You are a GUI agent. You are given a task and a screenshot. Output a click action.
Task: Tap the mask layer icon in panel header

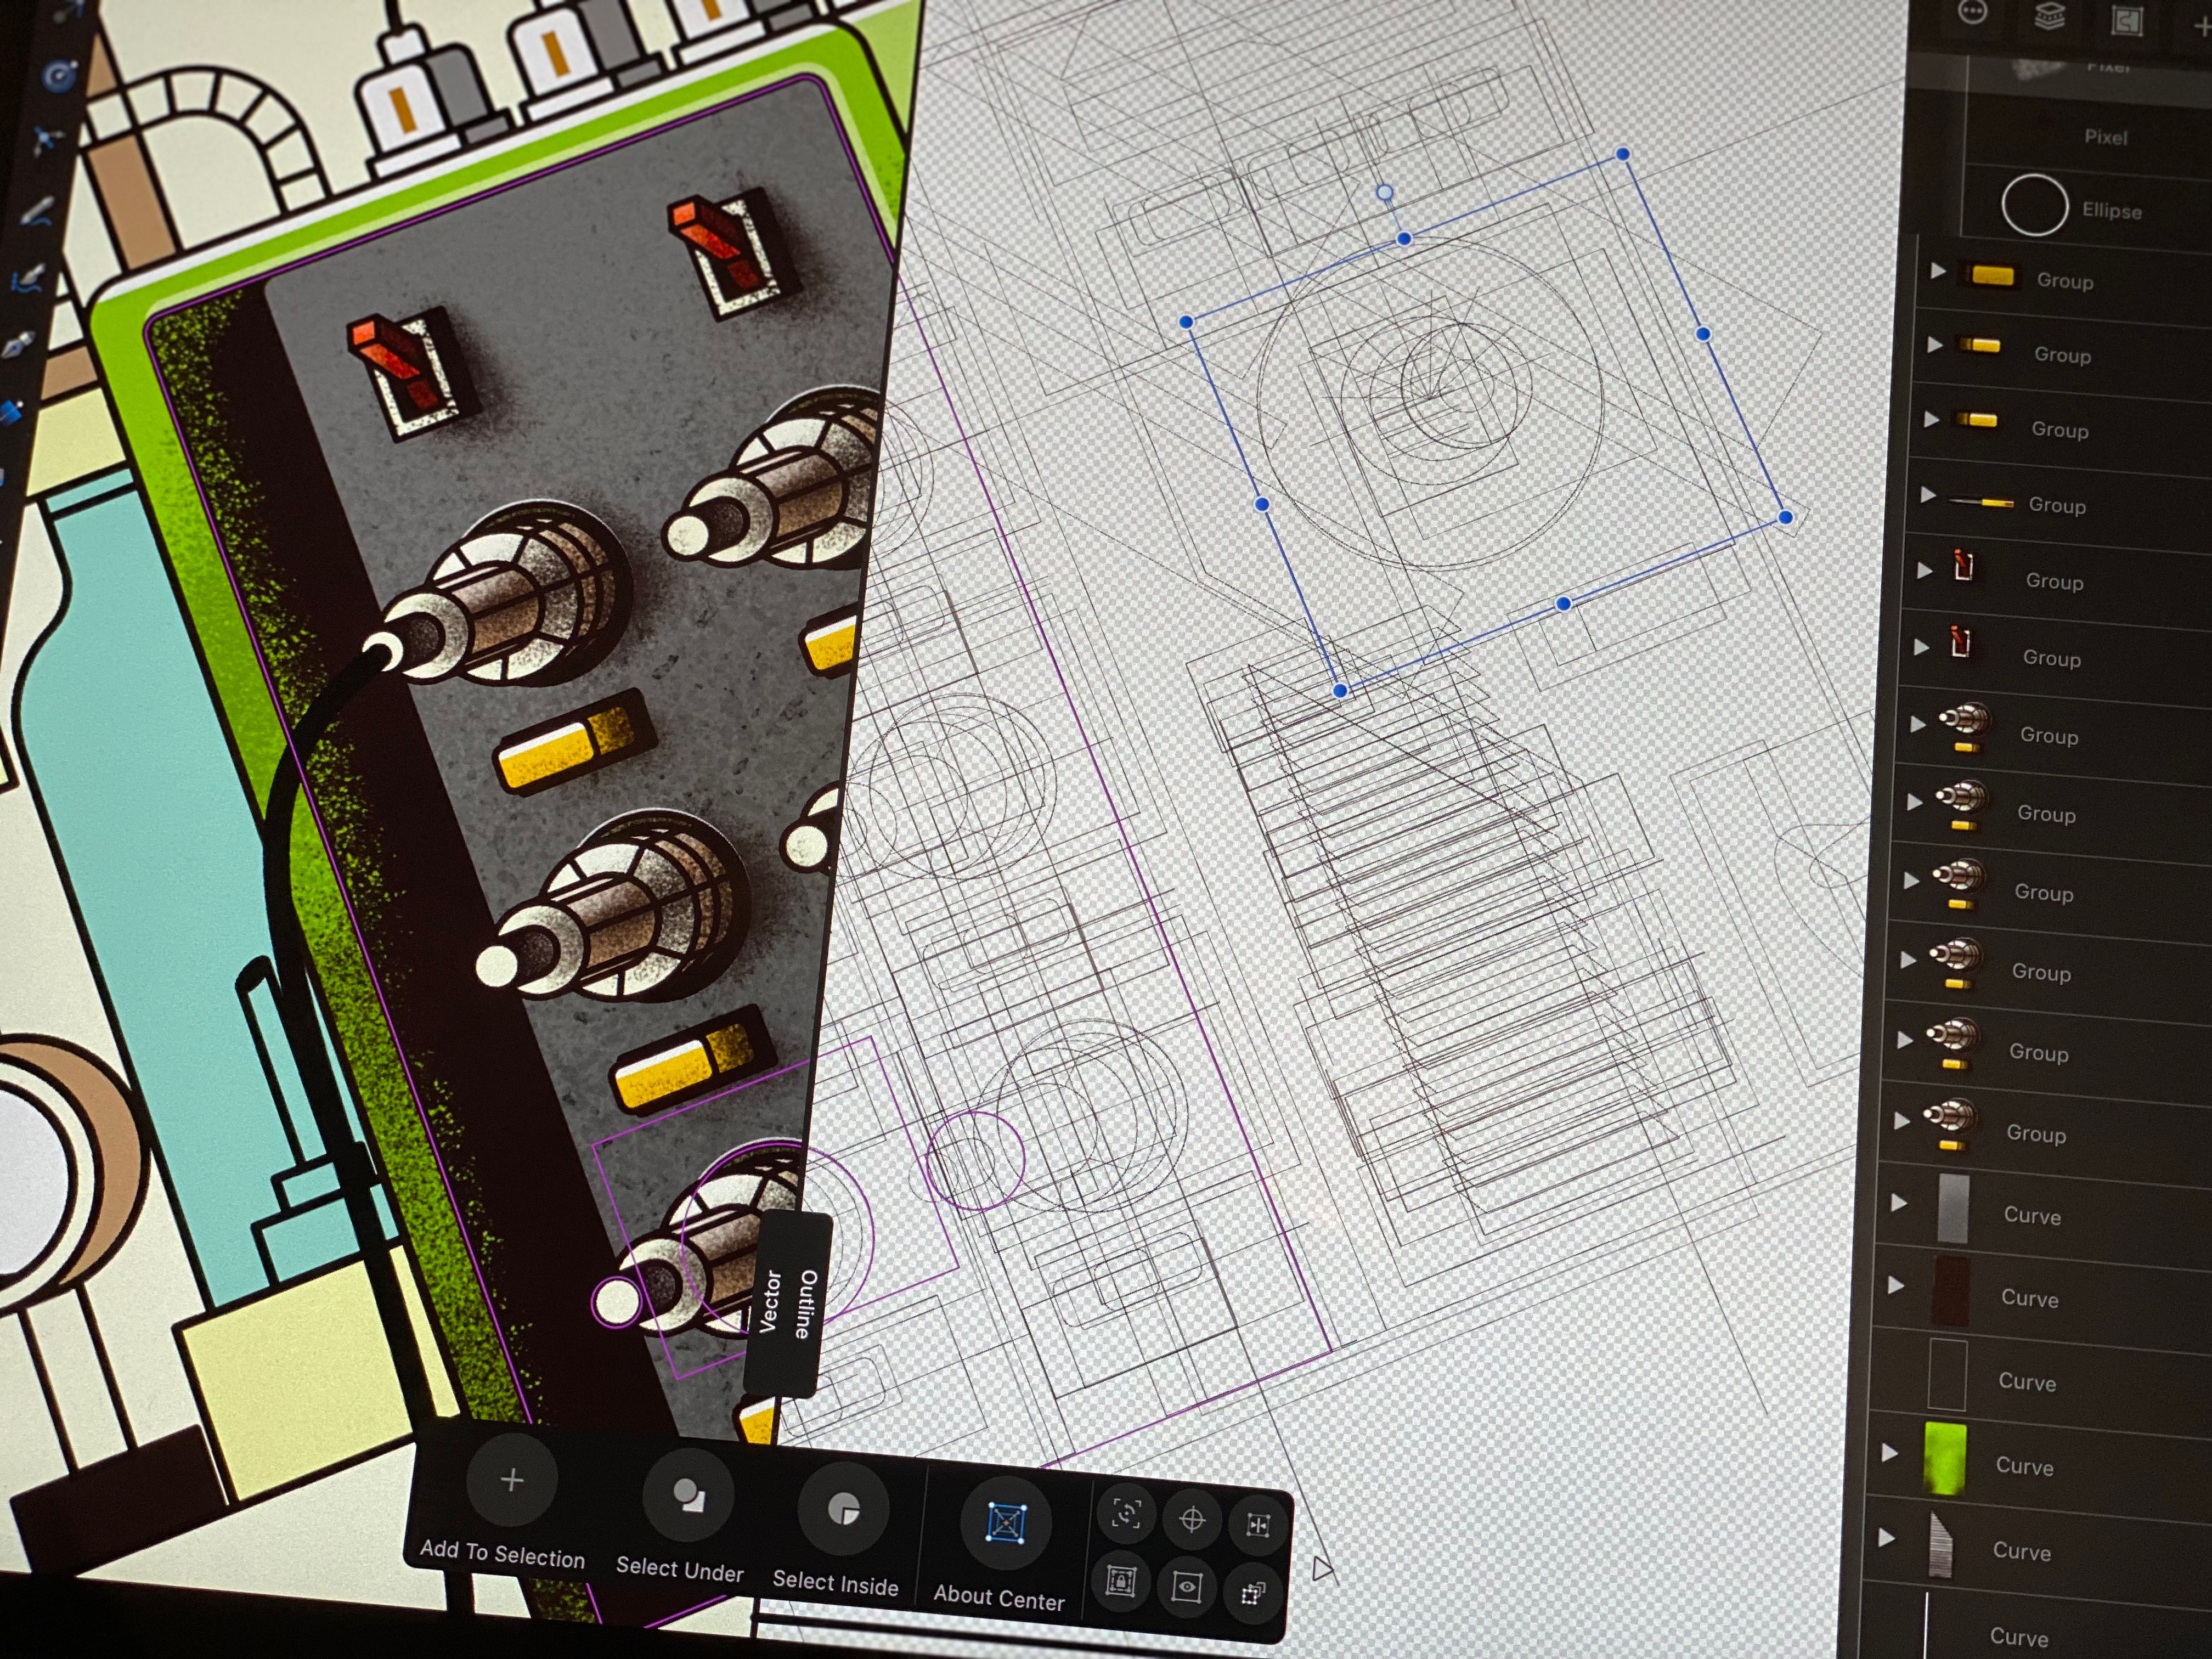[x=2126, y=20]
